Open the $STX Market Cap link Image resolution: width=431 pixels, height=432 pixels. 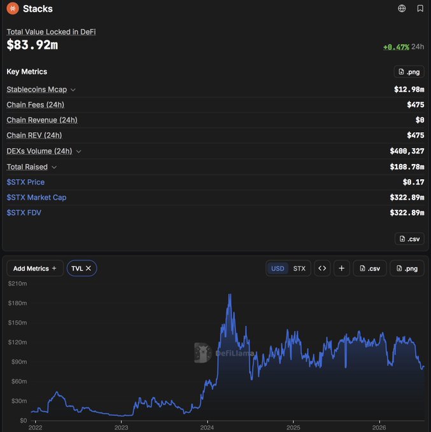(x=36, y=198)
